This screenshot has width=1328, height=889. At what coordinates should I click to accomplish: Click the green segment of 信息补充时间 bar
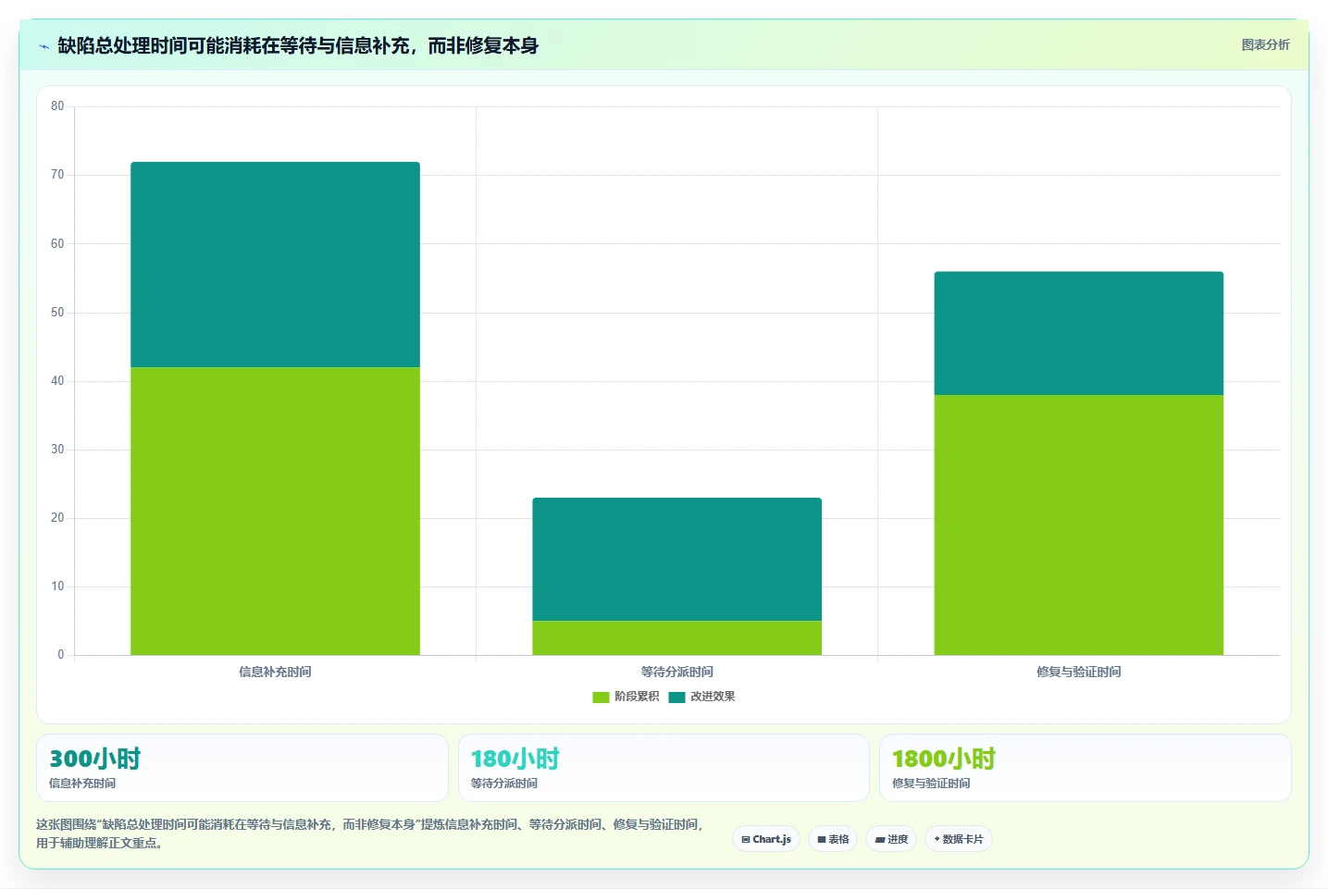[275, 512]
